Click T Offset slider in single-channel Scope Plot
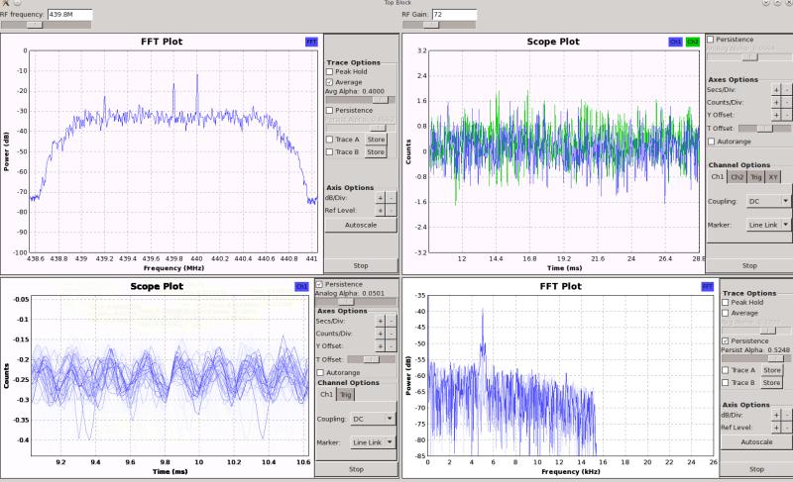 coord(371,360)
